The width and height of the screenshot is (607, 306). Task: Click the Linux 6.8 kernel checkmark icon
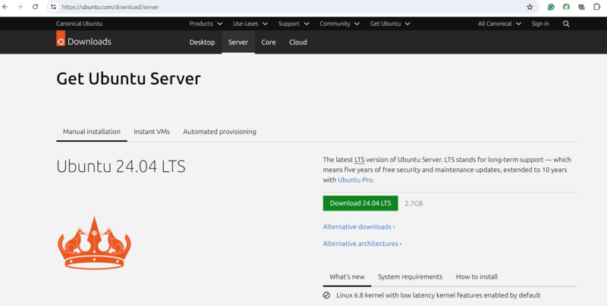tap(326, 295)
